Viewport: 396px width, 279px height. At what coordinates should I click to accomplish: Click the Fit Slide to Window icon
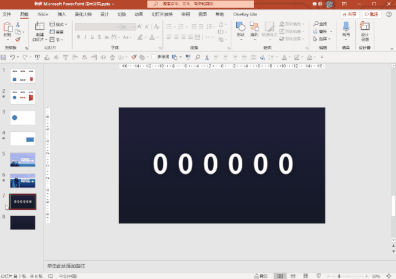point(389,277)
